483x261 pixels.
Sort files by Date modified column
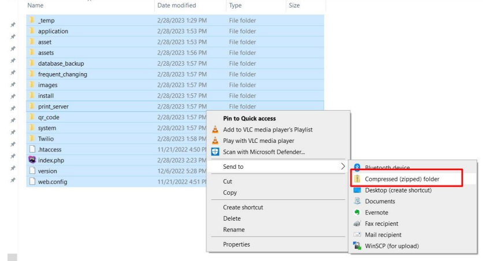[x=176, y=5]
